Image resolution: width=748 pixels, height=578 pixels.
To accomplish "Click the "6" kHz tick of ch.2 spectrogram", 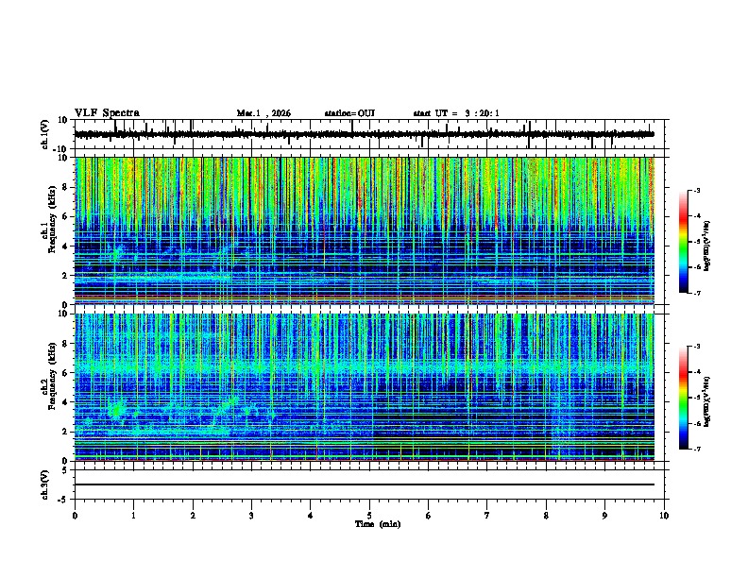I will pyautogui.click(x=65, y=373).
